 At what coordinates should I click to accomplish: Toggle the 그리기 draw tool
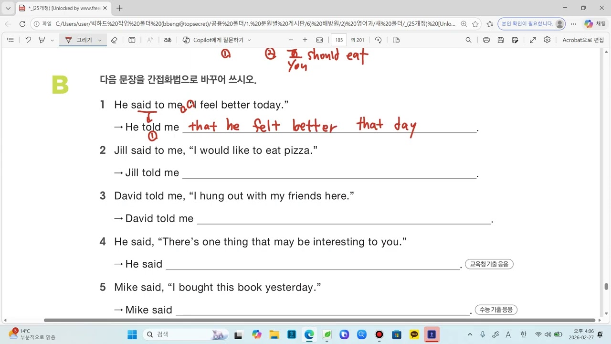[x=79, y=40]
